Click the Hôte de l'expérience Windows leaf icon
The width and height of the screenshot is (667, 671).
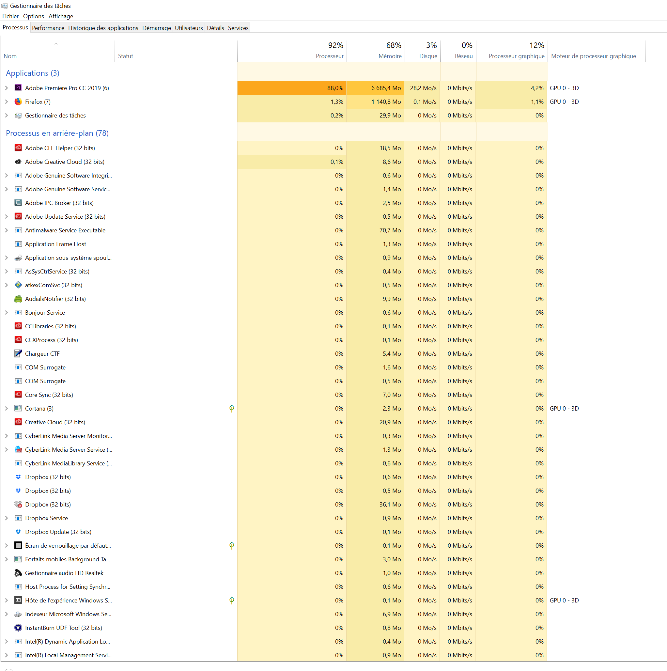(232, 601)
